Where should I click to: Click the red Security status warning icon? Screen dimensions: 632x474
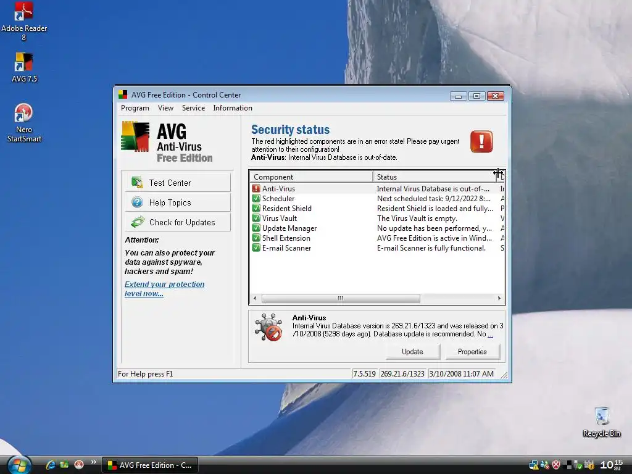[481, 141]
